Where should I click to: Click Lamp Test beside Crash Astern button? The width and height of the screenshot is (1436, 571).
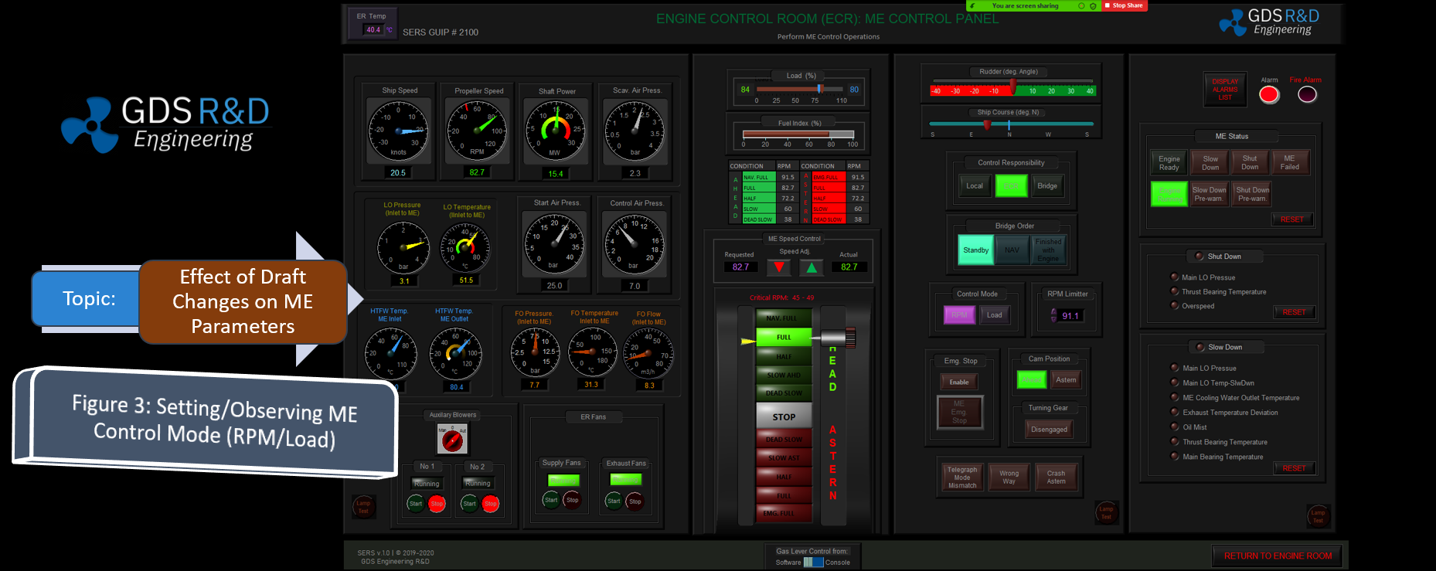click(x=1107, y=512)
